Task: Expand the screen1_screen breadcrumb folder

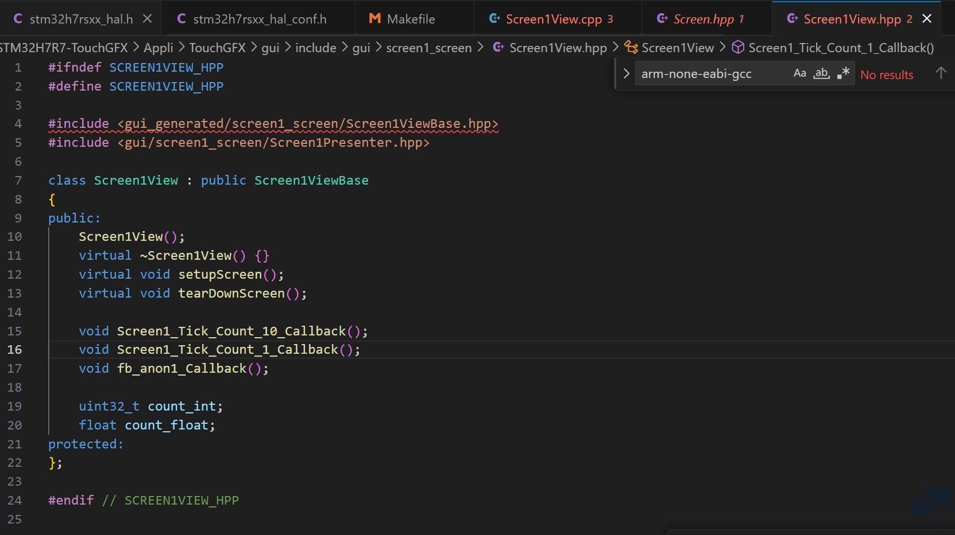Action: (x=428, y=48)
